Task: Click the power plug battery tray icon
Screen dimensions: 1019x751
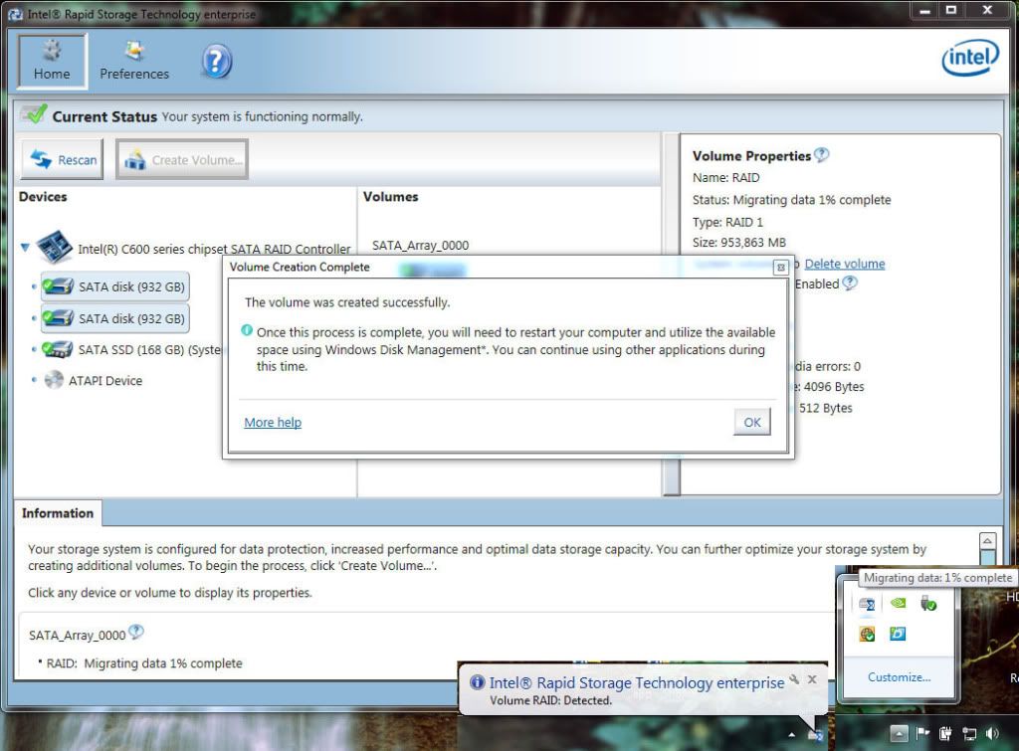Action: [x=945, y=734]
